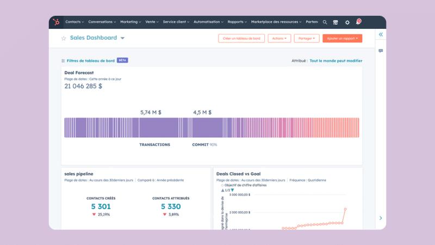Go to the previous legend page with the up triangle

(x=222, y=190)
